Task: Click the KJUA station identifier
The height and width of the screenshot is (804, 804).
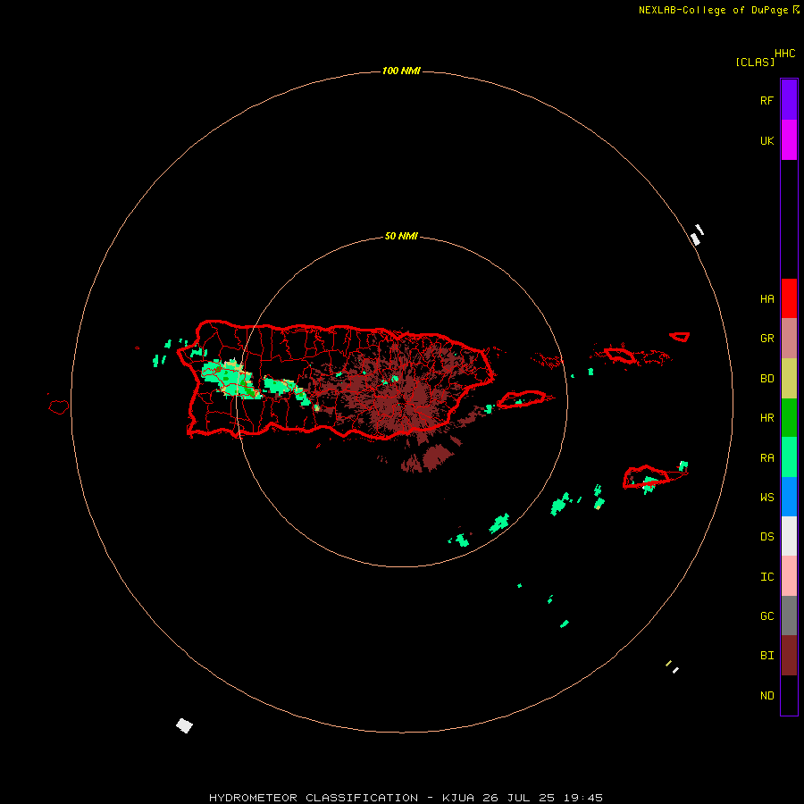Action: [458, 798]
